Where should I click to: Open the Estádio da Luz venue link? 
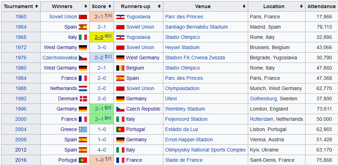[x=182, y=129]
